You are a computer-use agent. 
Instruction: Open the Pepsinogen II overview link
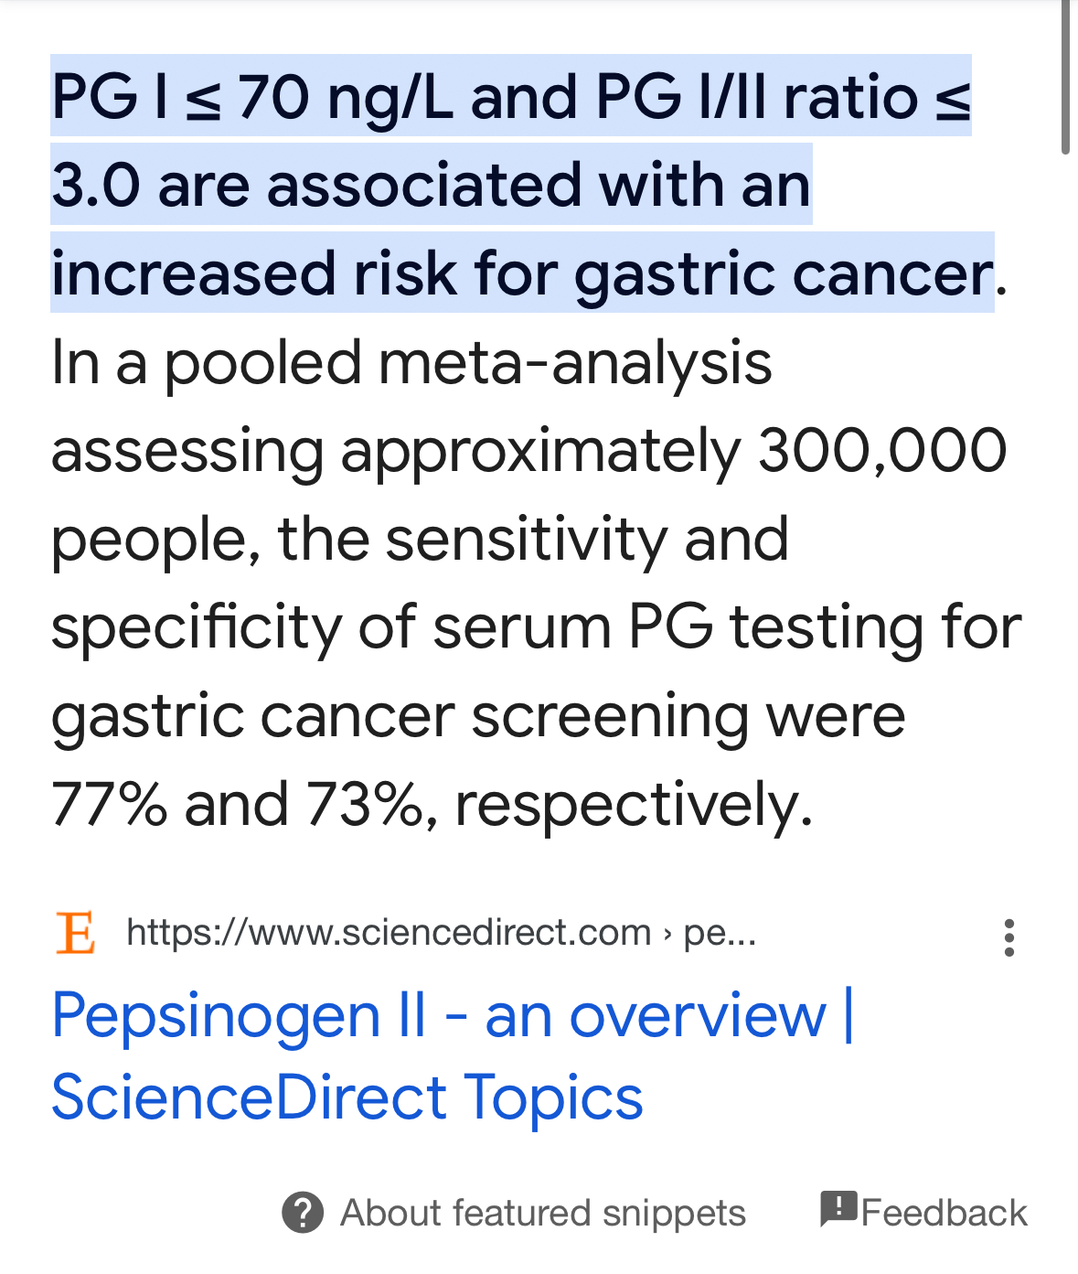(x=453, y=1055)
